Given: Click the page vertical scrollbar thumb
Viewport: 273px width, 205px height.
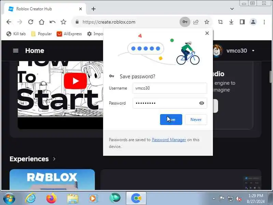Looking at the screenshot, I should [271, 76].
